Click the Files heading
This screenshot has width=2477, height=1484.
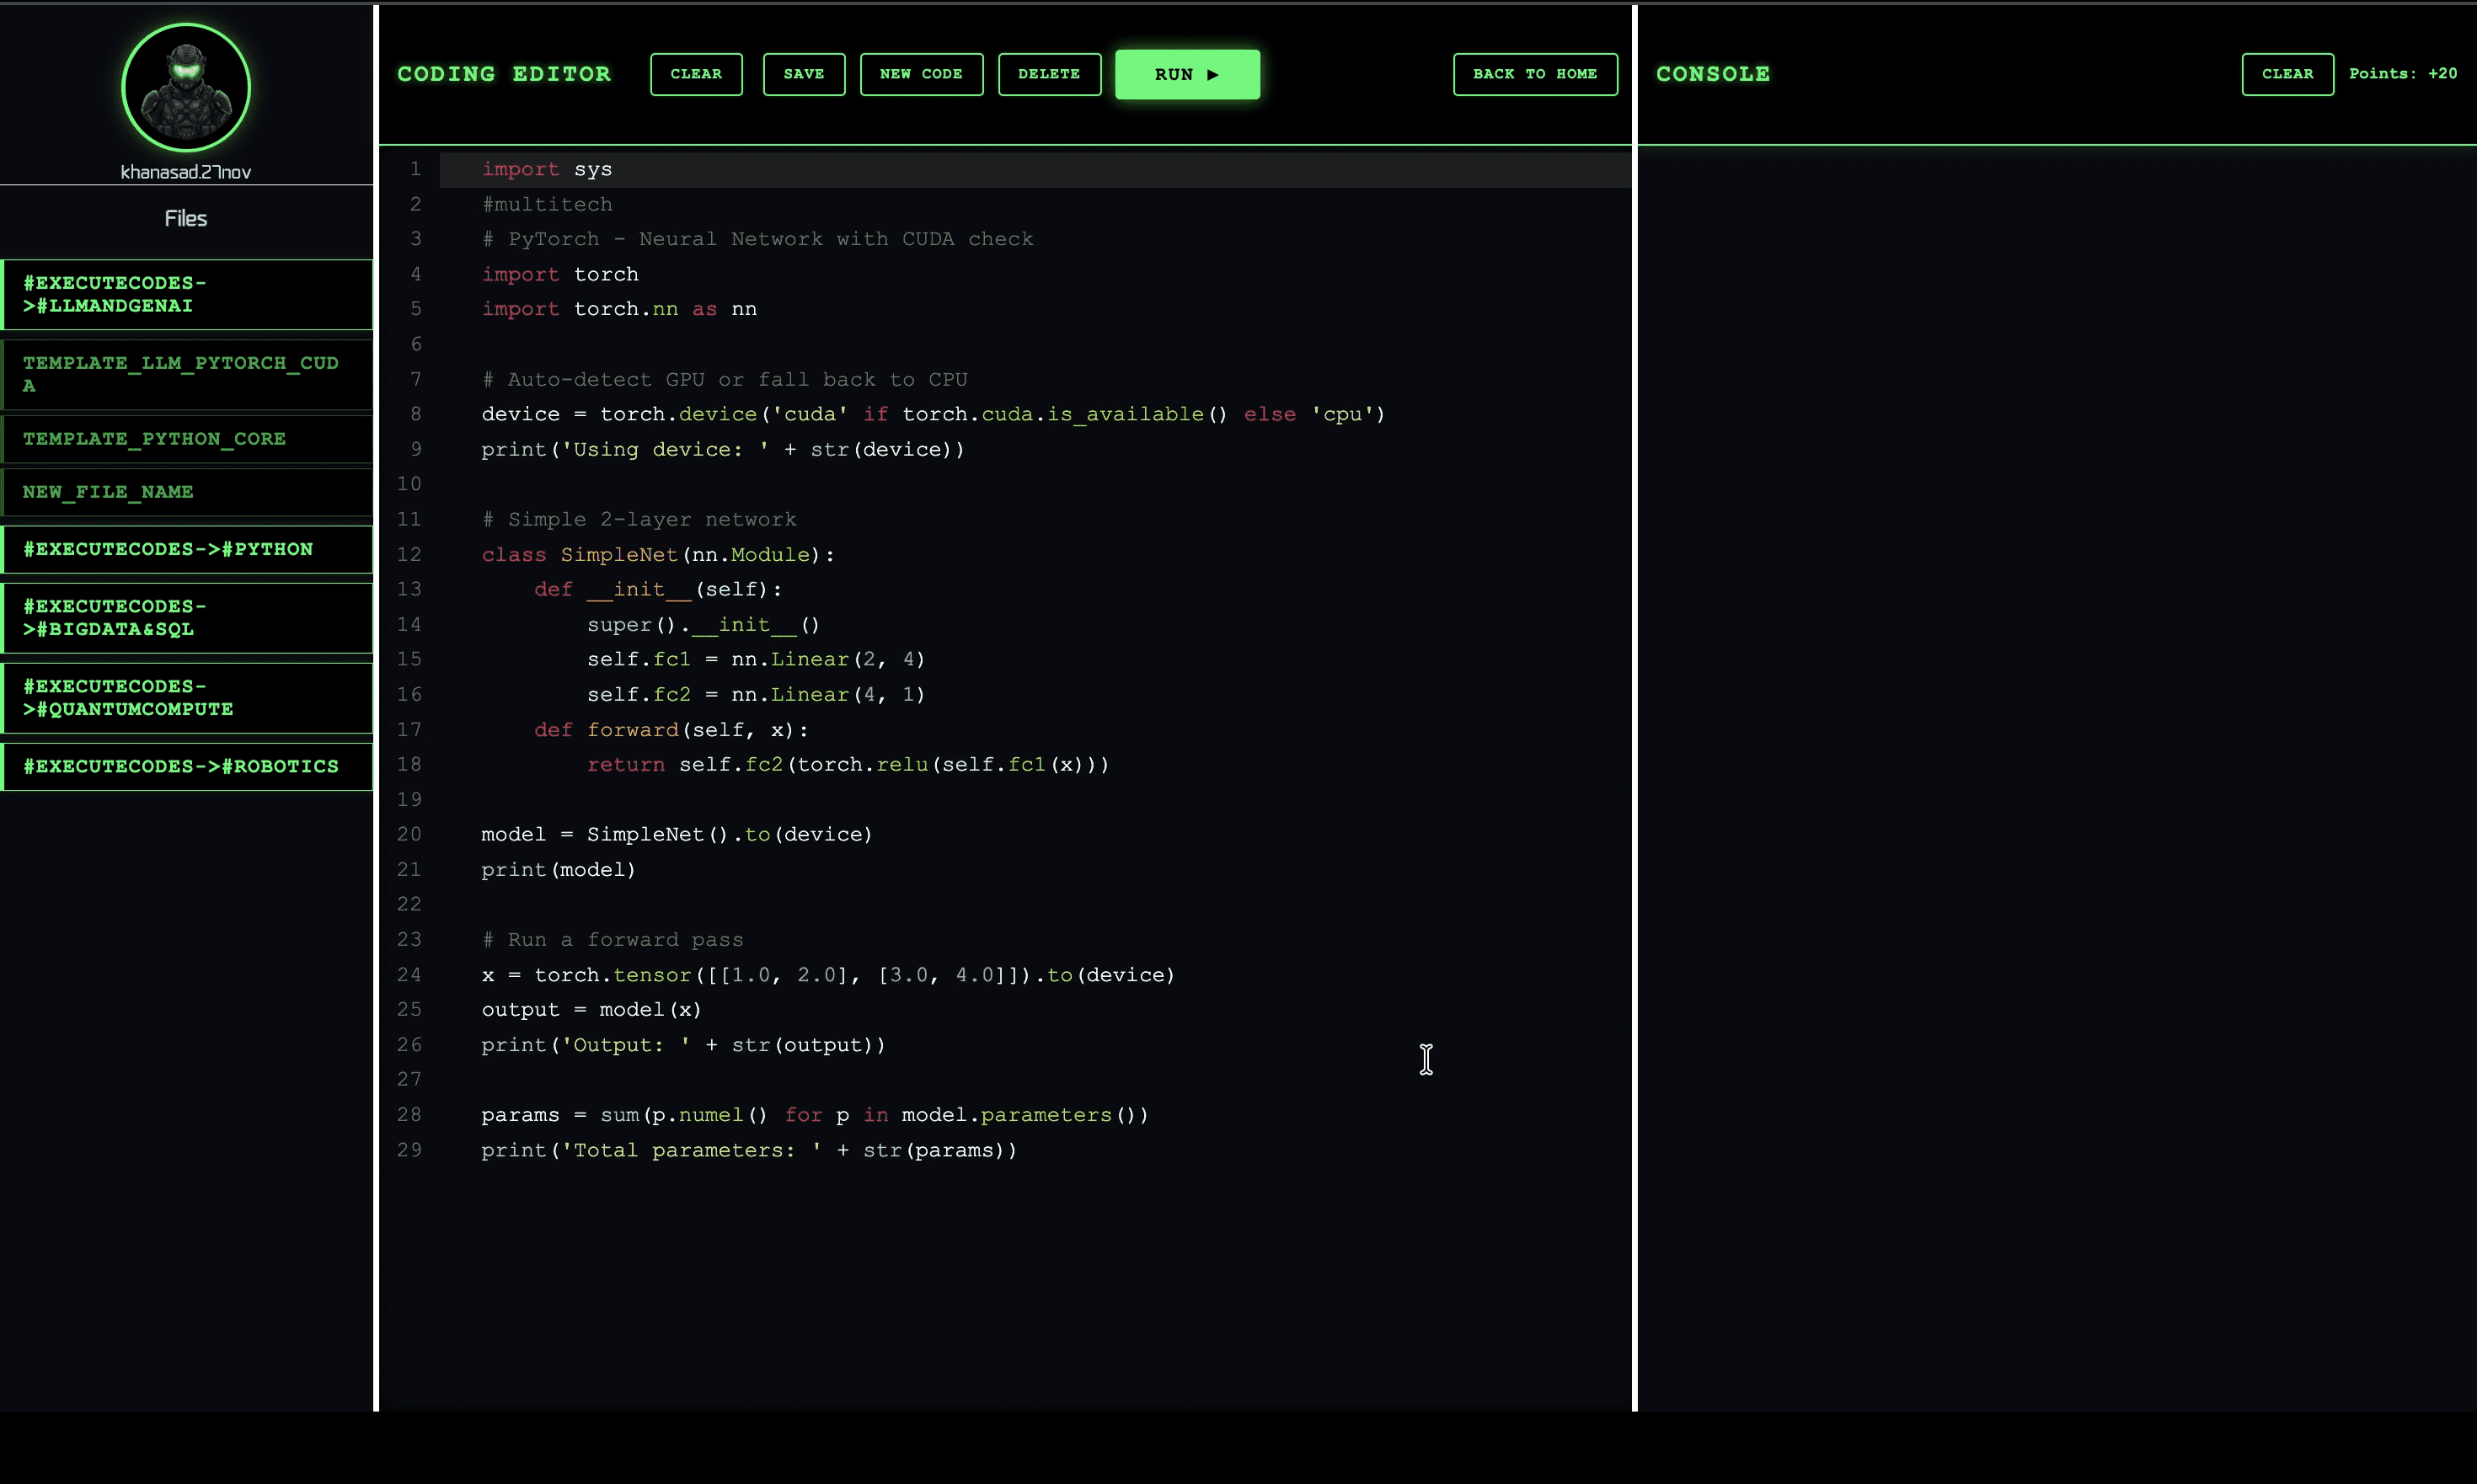click(x=186, y=218)
